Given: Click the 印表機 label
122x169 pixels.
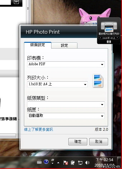Looking at the screenshot, I should pos(36,58).
